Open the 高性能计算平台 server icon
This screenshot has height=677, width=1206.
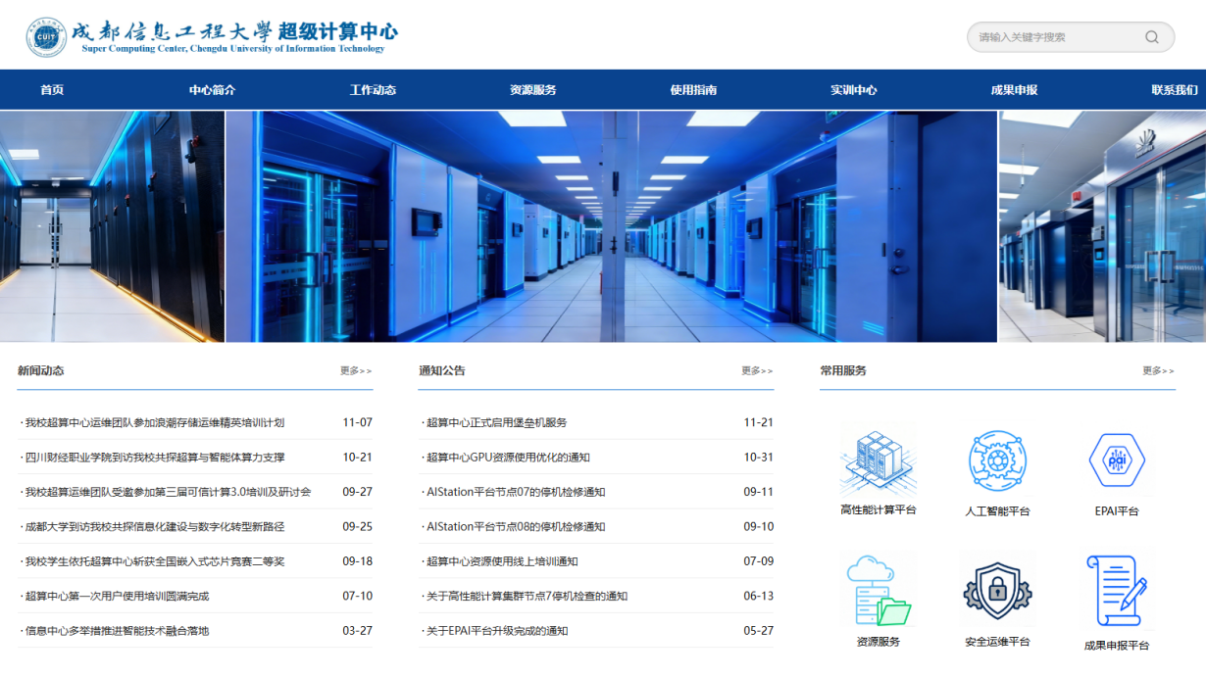pyautogui.click(x=878, y=462)
